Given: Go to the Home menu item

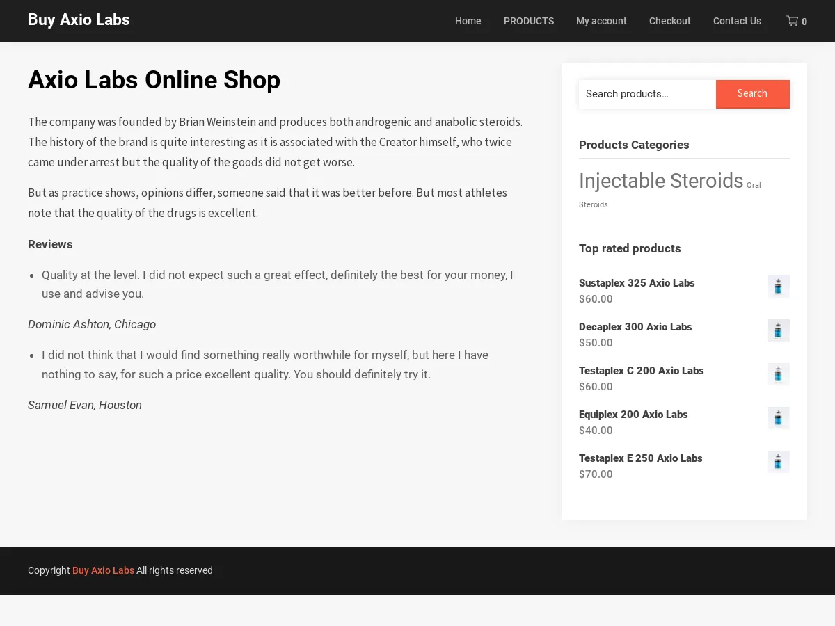Looking at the screenshot, I should [x=468, y=21].
